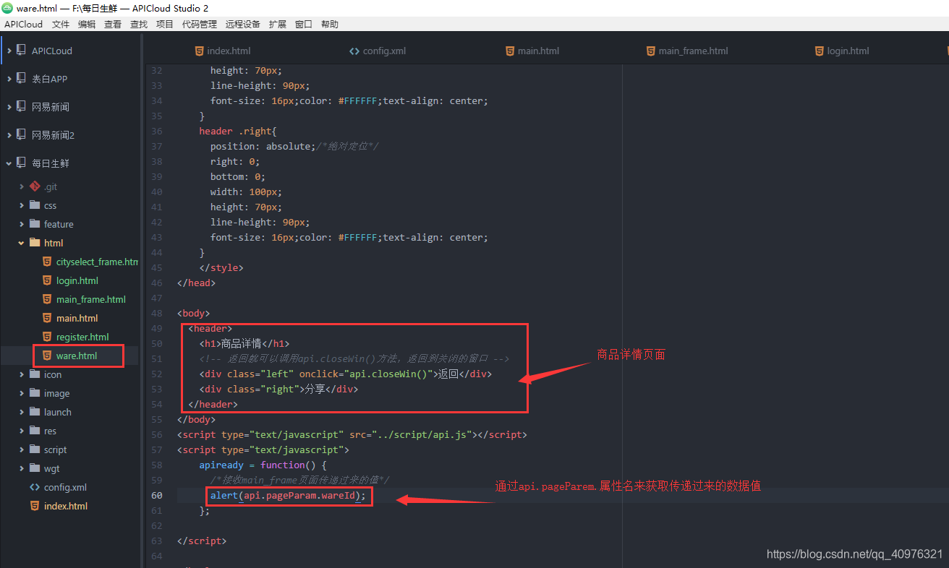Image resolution: width=949 pixels, height=568 pixels.
Task: Expand the APICloud project chevron
Action: [9, 51]
